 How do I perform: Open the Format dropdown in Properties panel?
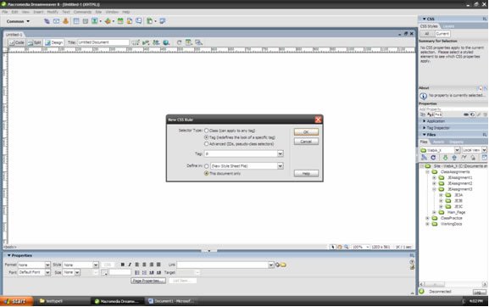click(x=47, y=265)
